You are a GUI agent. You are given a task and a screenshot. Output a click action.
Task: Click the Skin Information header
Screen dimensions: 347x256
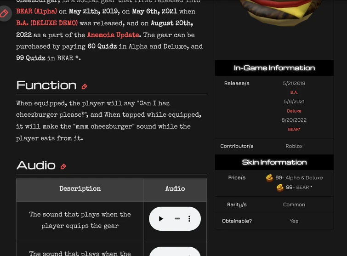pos(274,162)
